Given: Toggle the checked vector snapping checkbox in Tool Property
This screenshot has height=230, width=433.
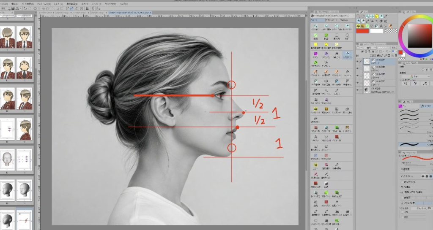Looking at the screenshot, I should tap(402, 203).
